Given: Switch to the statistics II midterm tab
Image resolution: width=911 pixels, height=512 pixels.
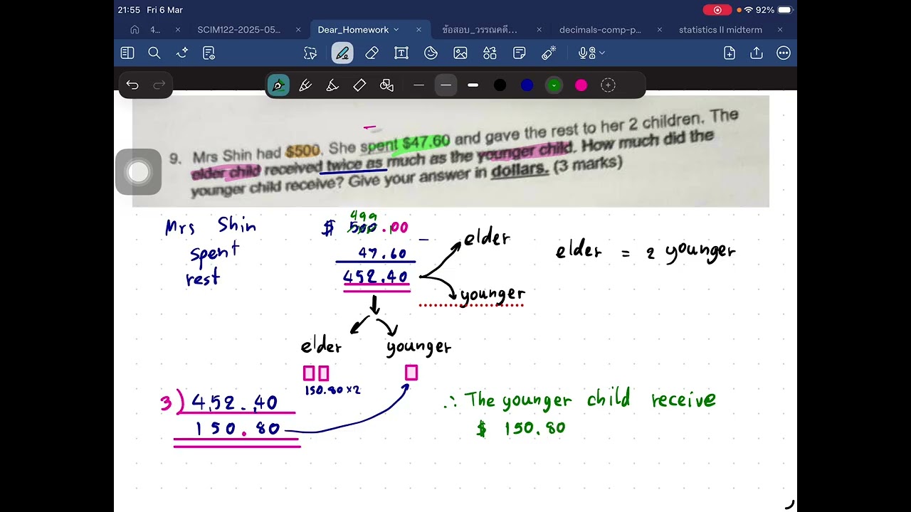Looking at the screenshot, I should [720, 30].
